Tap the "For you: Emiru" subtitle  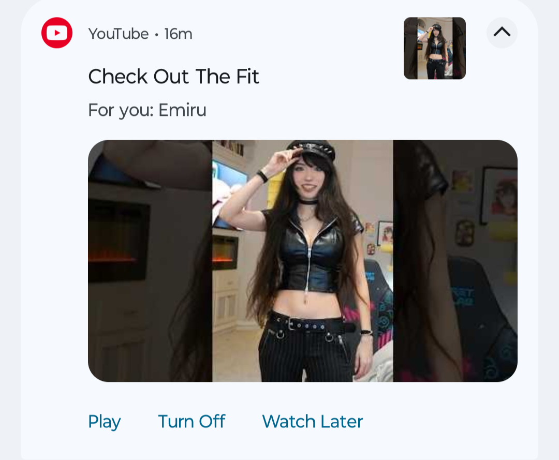point(147,110)
